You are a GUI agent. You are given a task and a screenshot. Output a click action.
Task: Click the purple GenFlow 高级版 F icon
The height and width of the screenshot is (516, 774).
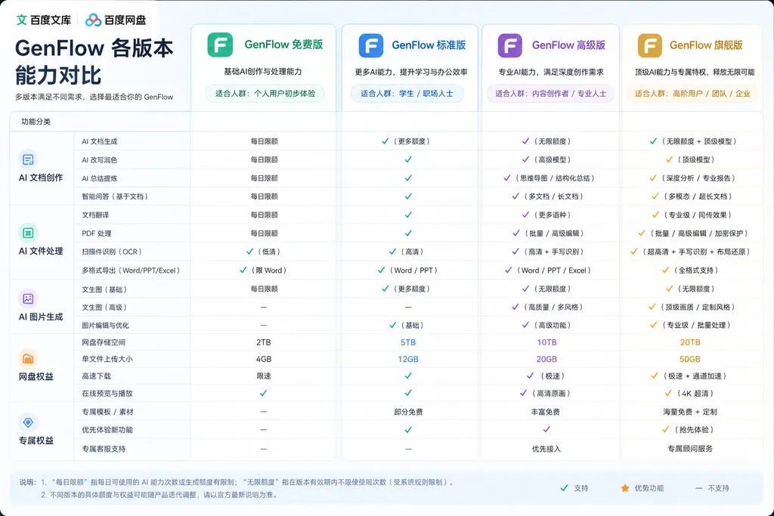(510, 45)
